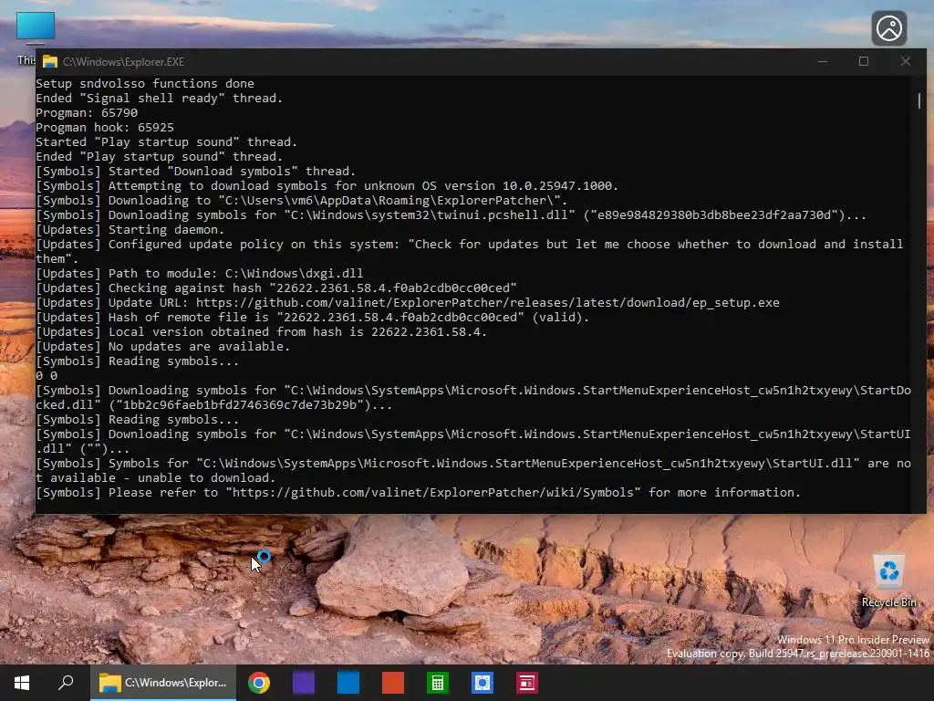Select the This PC desktop icon
The width and height of the screenshot is (934, 701).
(x=35, y=28)
